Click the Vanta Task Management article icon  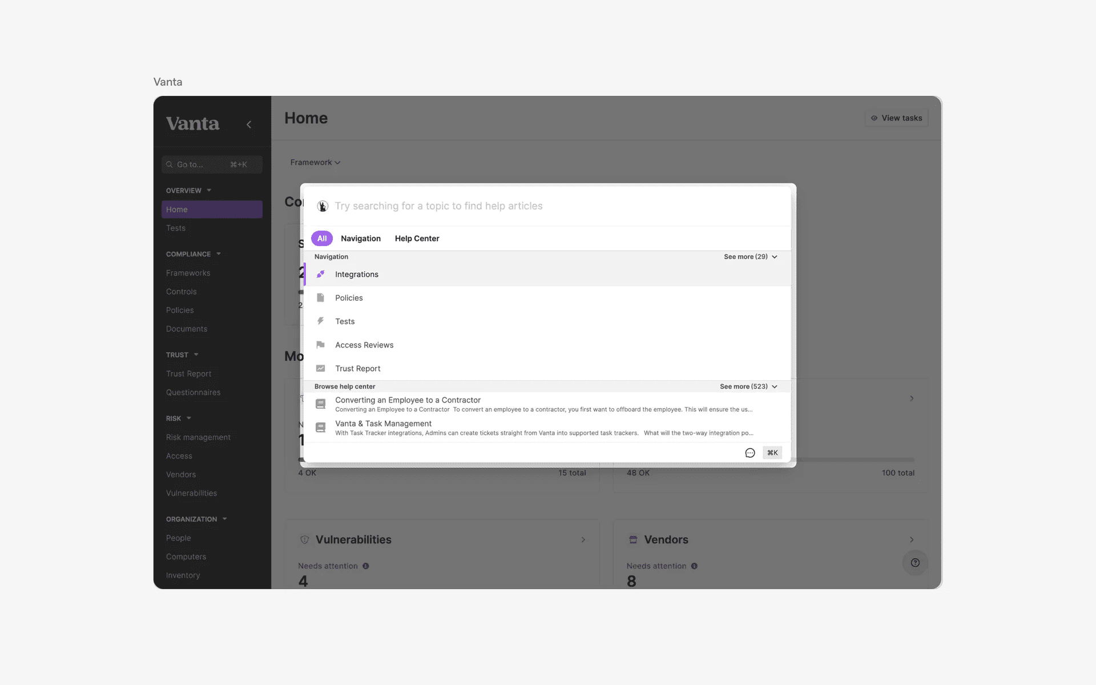pyautogui.click(x=321, y=428)
